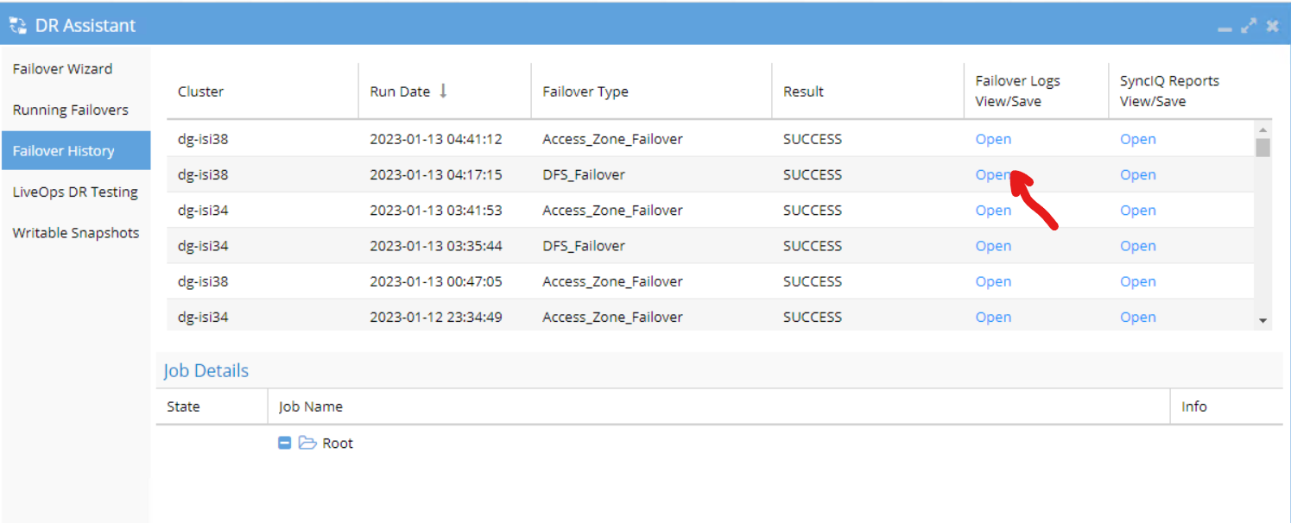Open failover logs for 2023-01-13 04:17:15 run
1291x523 pixels.
(993, 174)
